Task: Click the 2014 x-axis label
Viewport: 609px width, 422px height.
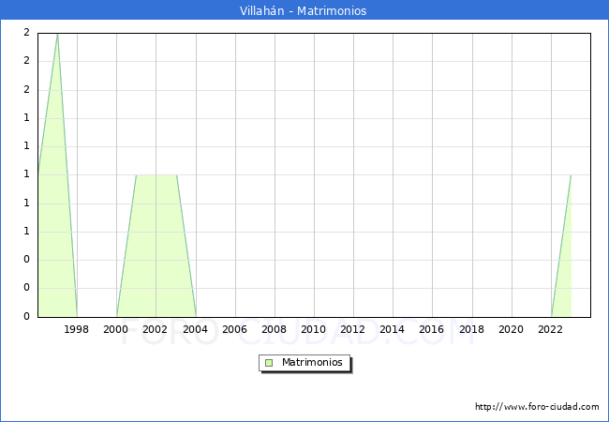Action: point(393,329)
